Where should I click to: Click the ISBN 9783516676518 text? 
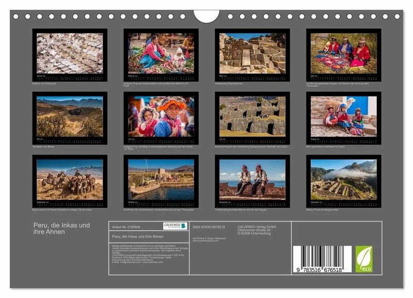pyautogui.click(x=209, y=227)
